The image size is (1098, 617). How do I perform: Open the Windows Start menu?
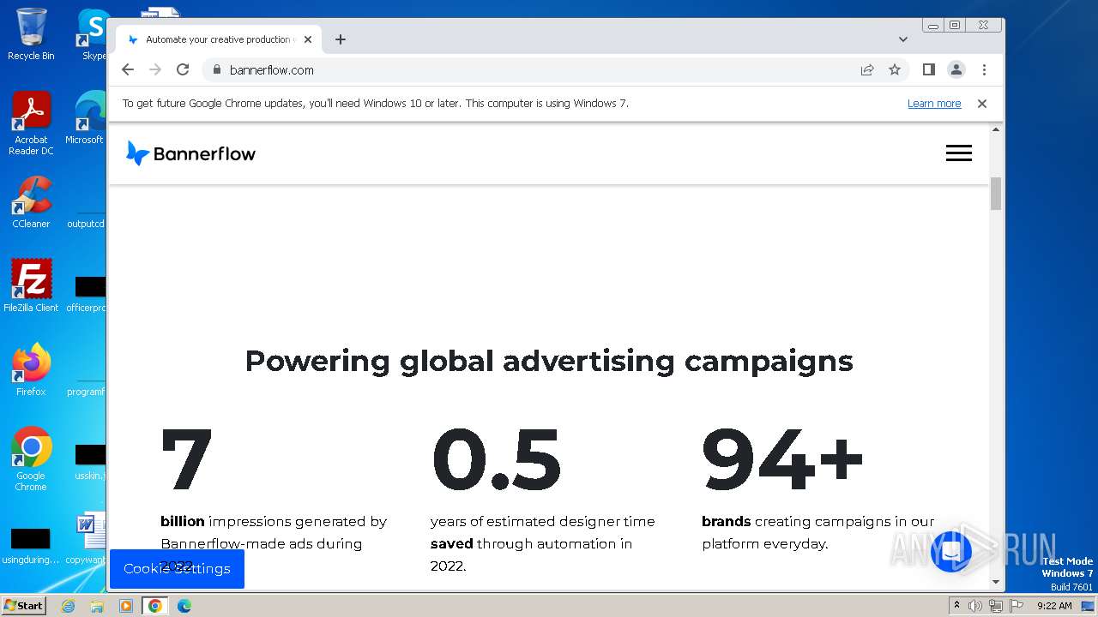tap(23, 606)
